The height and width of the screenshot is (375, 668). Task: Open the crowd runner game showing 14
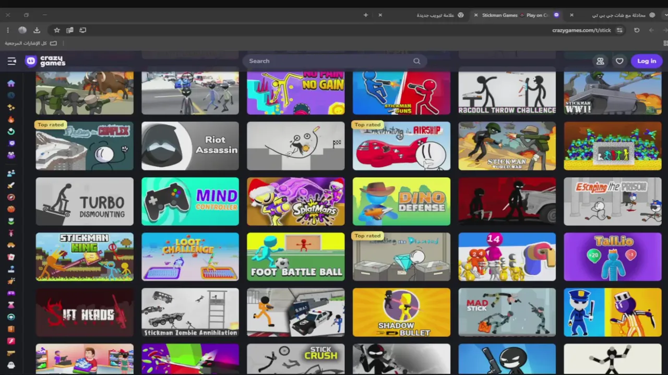(x=507, y=257)
